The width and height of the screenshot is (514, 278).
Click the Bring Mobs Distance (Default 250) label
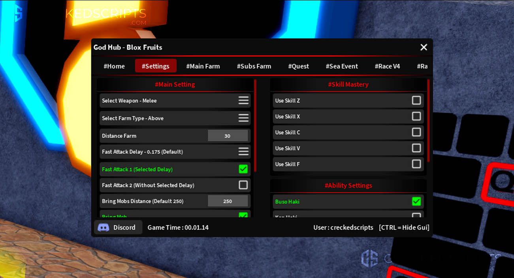[143, 201]
